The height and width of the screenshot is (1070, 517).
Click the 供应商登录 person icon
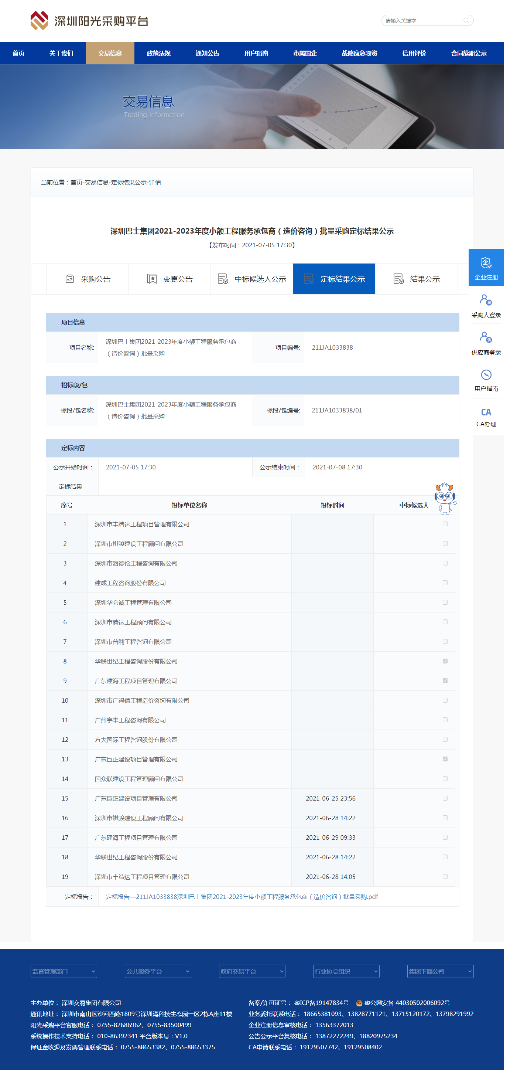[486, 337]
